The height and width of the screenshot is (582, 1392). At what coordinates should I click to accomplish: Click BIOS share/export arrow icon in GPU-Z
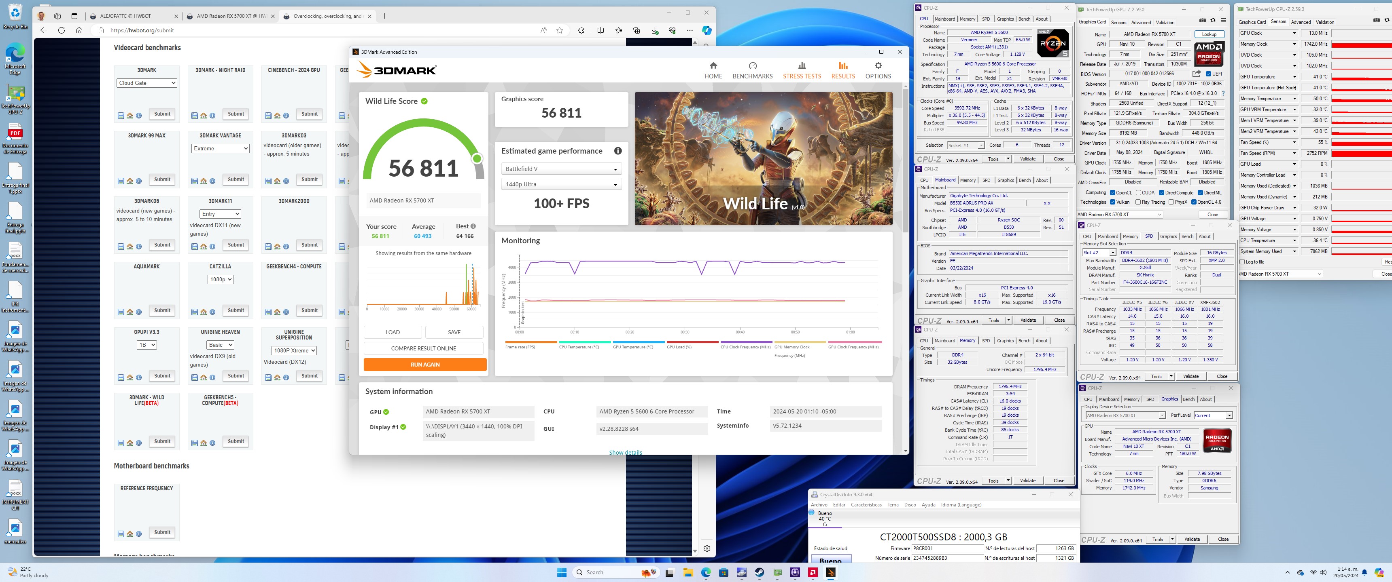coord(1197,74)
